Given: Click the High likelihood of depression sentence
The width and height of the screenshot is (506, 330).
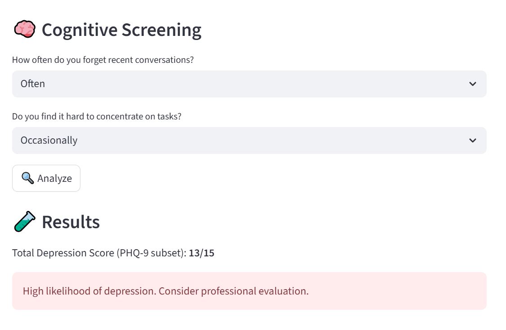Looking at the screenshot, I should pos(89,291).
